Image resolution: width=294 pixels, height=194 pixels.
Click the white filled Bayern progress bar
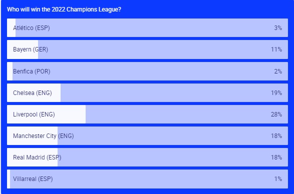(x=23, y=49)
